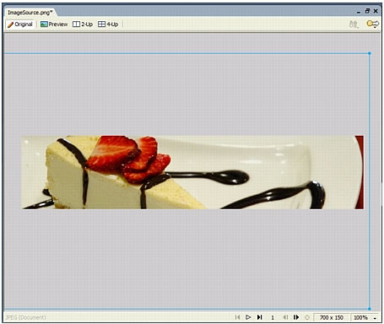Viewport: 384px width, 324px height.
Task: Minimize the document window
Action: [x=359, y=12]
